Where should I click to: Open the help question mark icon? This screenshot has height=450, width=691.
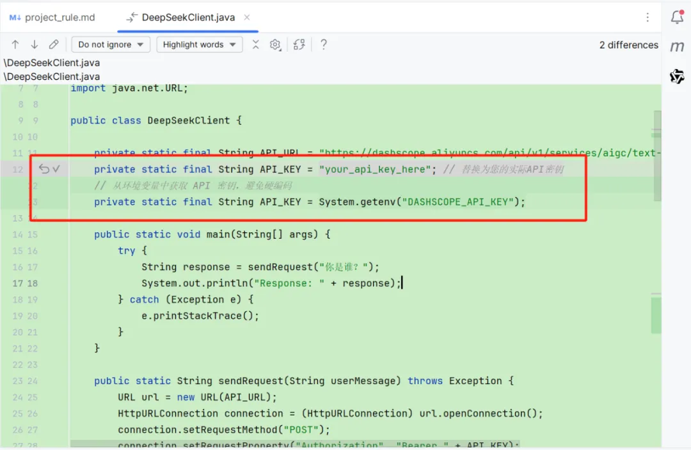click(x=324, y=45)
